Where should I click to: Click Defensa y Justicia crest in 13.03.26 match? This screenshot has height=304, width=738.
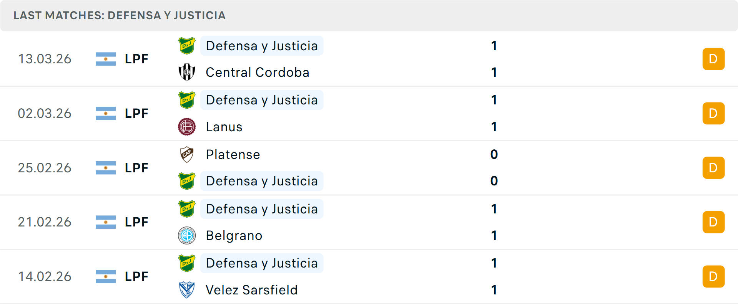point(187,46)
